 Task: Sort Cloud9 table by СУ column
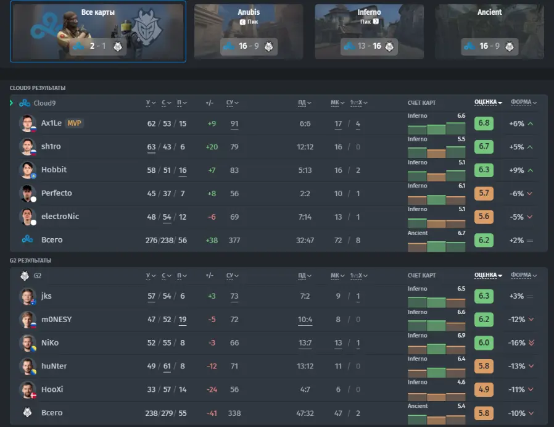(233, 103)
